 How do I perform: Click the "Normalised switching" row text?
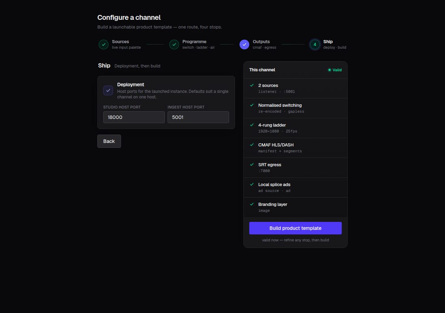pos(280,105)
